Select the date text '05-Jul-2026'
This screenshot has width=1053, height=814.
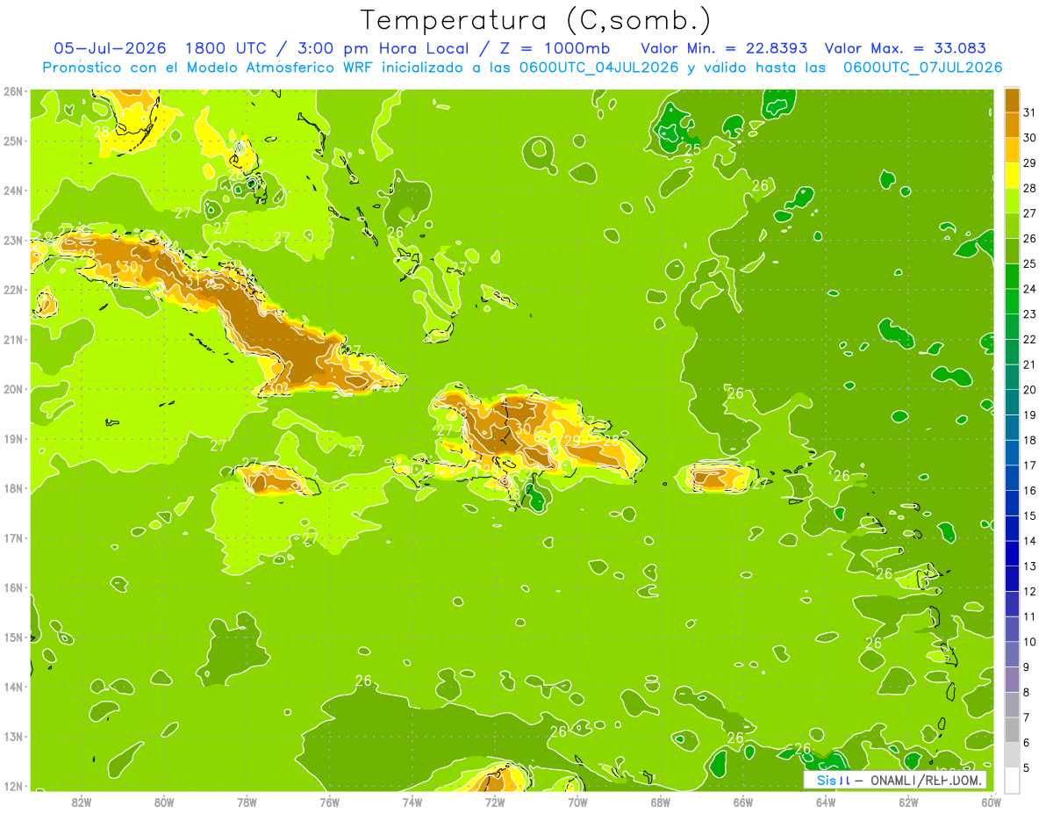click(x=109, y=47)
